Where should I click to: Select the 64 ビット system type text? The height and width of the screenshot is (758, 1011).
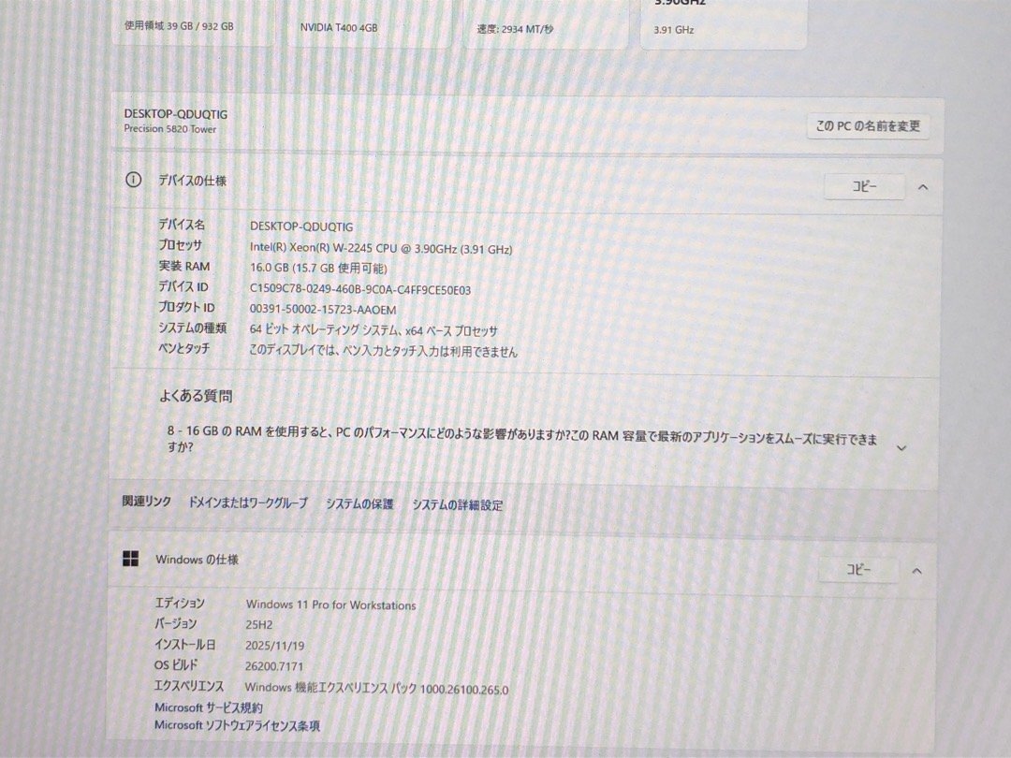374,330
